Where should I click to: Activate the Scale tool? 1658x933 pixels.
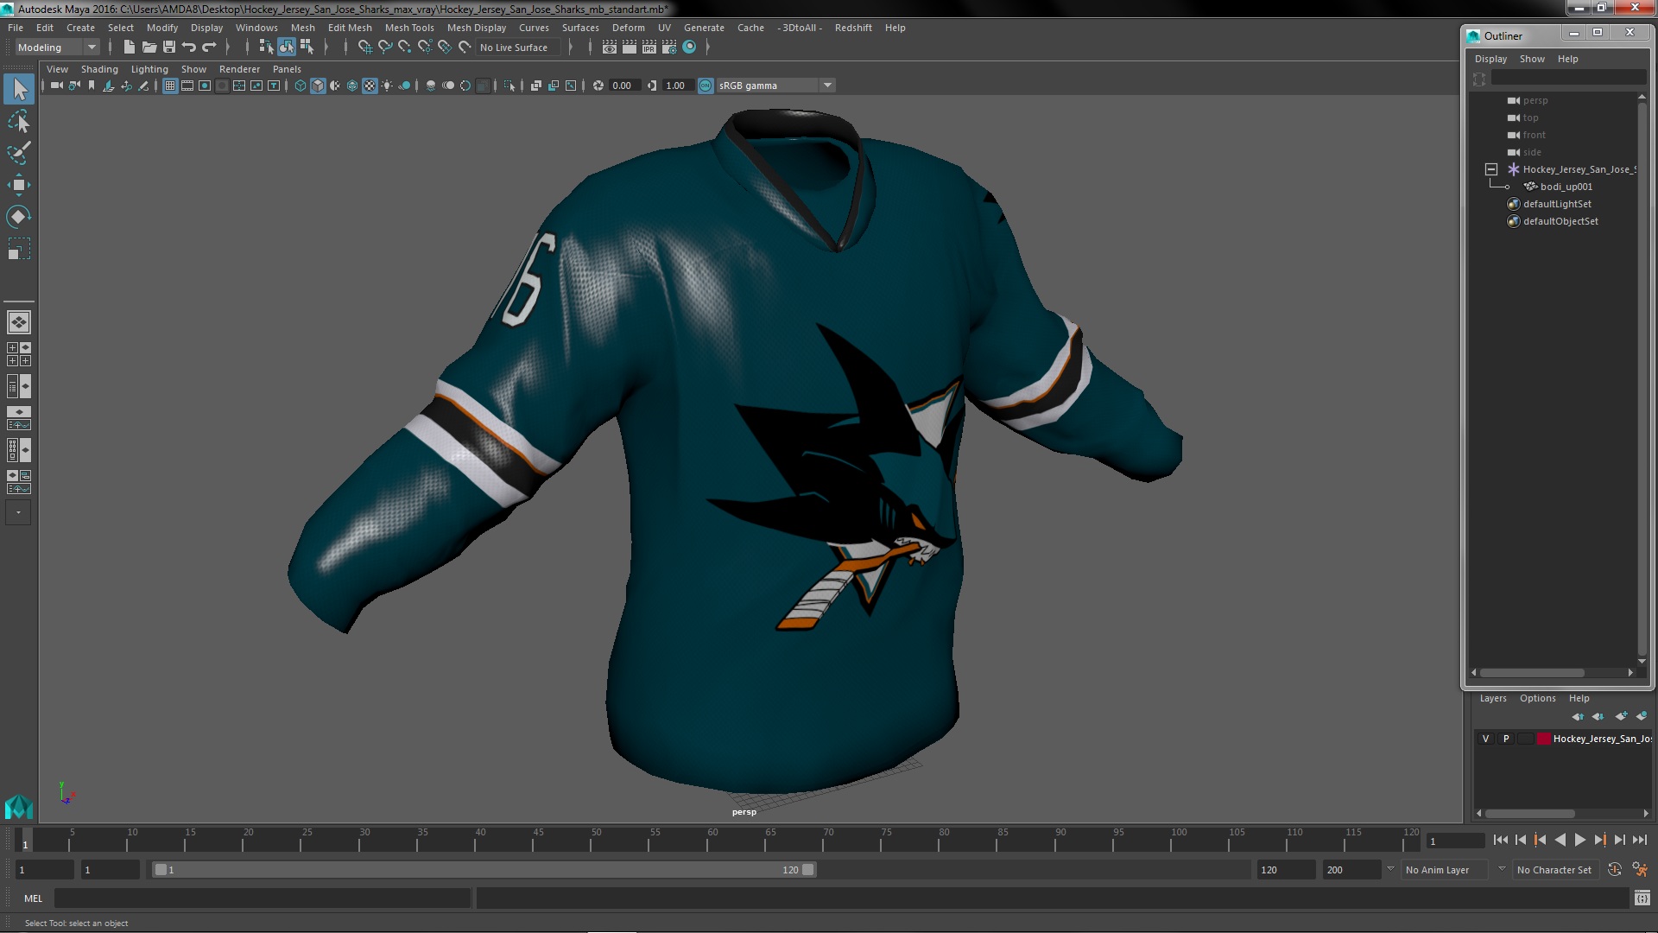point(19,249)
